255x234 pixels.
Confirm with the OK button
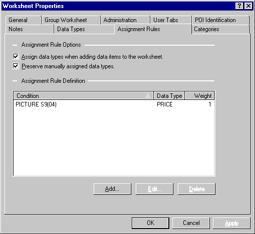[x=150, y=223]
